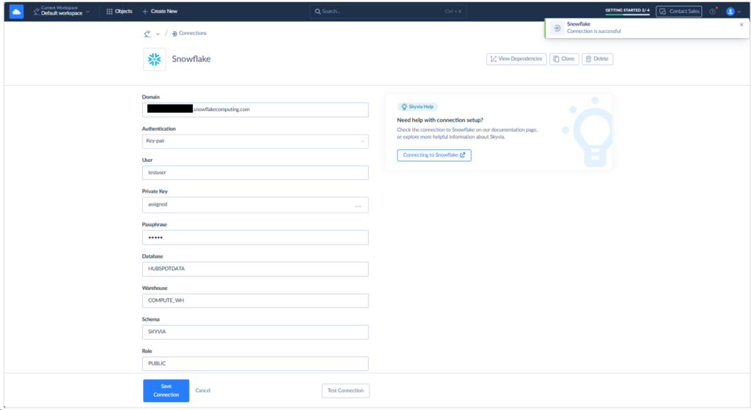Click the Snowflake connector logo

(154, 59)
